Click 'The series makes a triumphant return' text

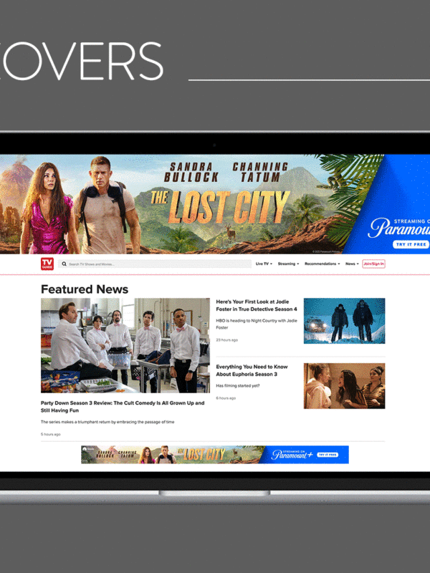tap(107, 422)
